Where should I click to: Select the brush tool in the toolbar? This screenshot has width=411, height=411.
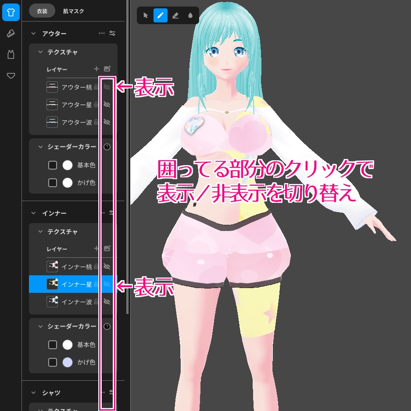click(161, 15)
